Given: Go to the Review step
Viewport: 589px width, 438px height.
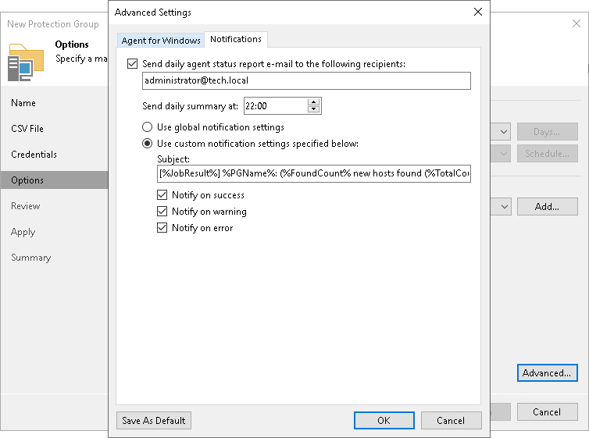Looking at the screenshot, I should click(x=25, y=206).
